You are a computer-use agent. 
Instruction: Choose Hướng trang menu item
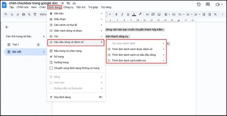pos(76,62)
